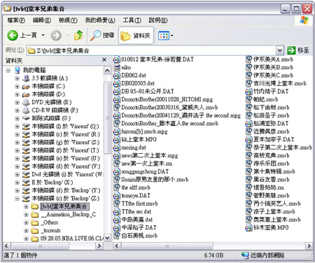Image resolution: width=315 pixels, height=263 pixels.
Task: Select 伊东美关A.rmvb file icon
Action: pyautogui.click(x=249, y=59)
